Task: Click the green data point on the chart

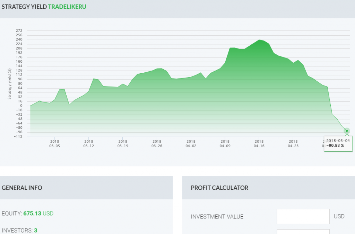Action: click(x=347, y=131)
